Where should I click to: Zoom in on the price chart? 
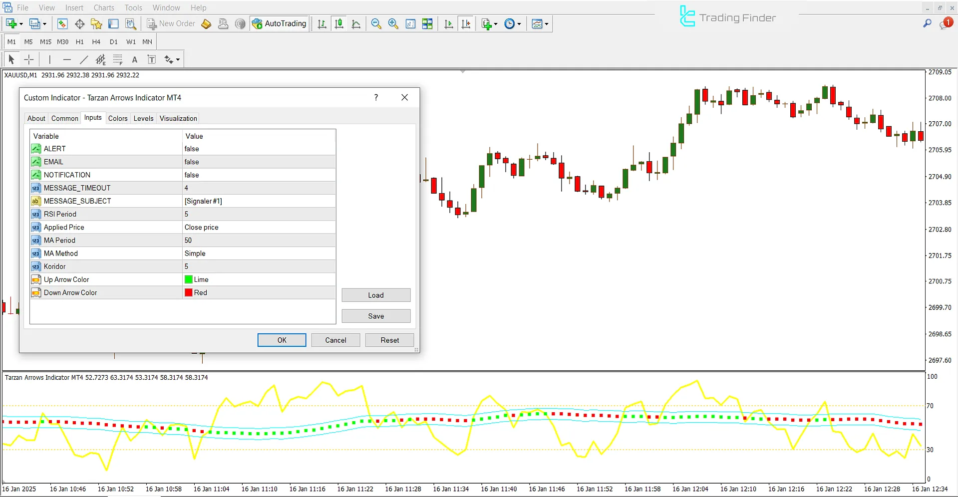tap(393, 23)
